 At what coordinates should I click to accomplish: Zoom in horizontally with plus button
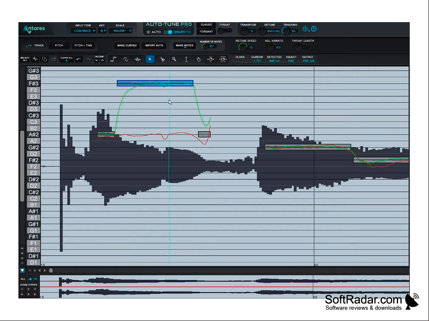pyautogui.click(x=35, y=270)
